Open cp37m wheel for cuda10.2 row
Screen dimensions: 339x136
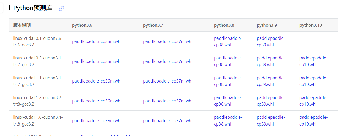coord(168,61)
